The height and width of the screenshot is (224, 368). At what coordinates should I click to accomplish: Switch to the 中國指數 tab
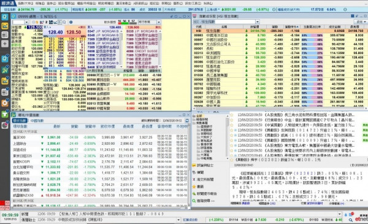point(37,121)
